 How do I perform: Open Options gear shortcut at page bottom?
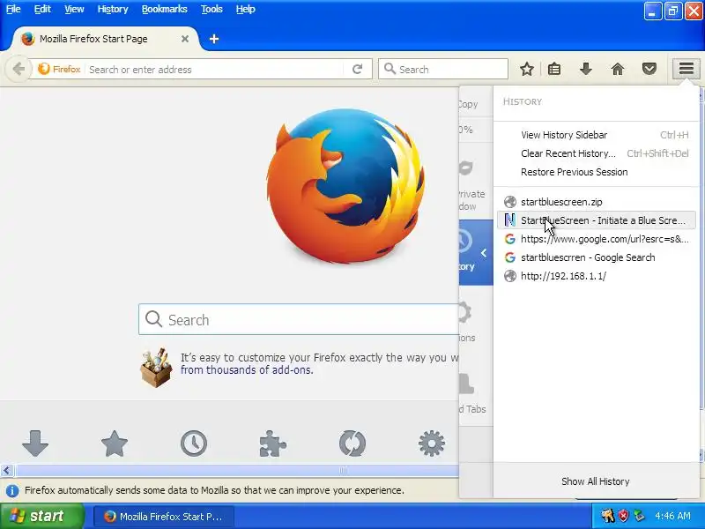coord(432,443)
